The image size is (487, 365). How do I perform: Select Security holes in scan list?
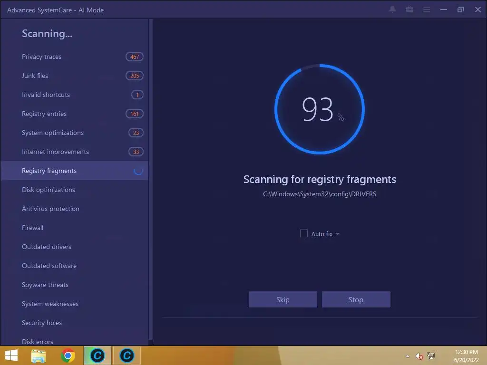(74, 323)
